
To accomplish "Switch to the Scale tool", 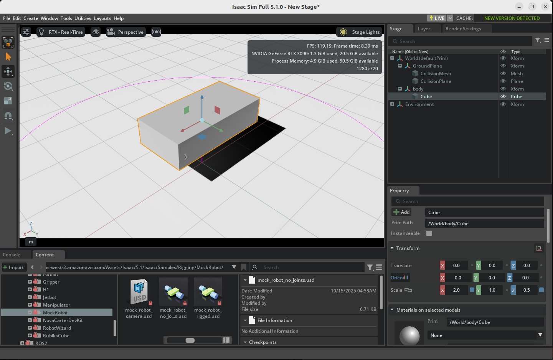I will click(8, 101).
